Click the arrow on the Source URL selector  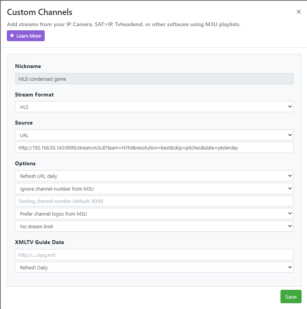[290, 135]
